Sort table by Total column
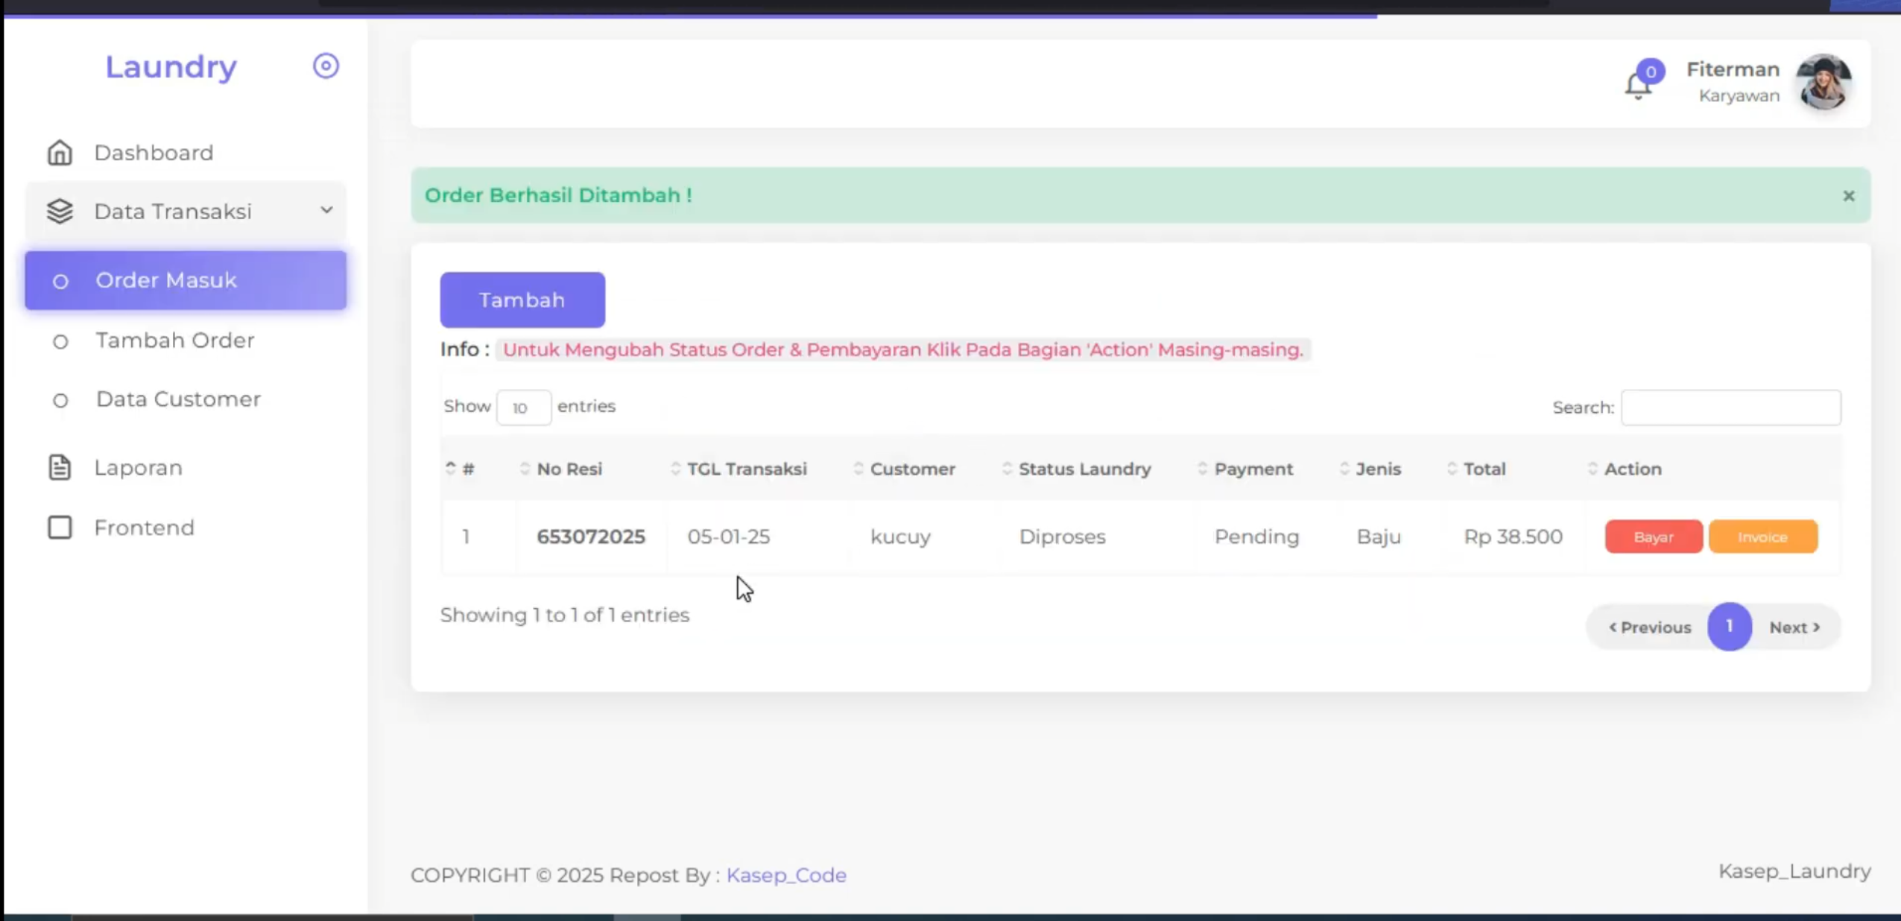1901x921 pixels. click(1484, 469)
